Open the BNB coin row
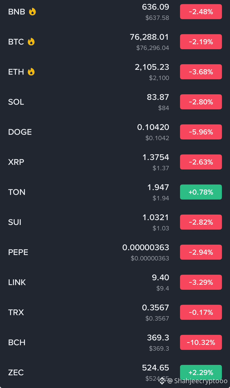 (x=115, y=12)
